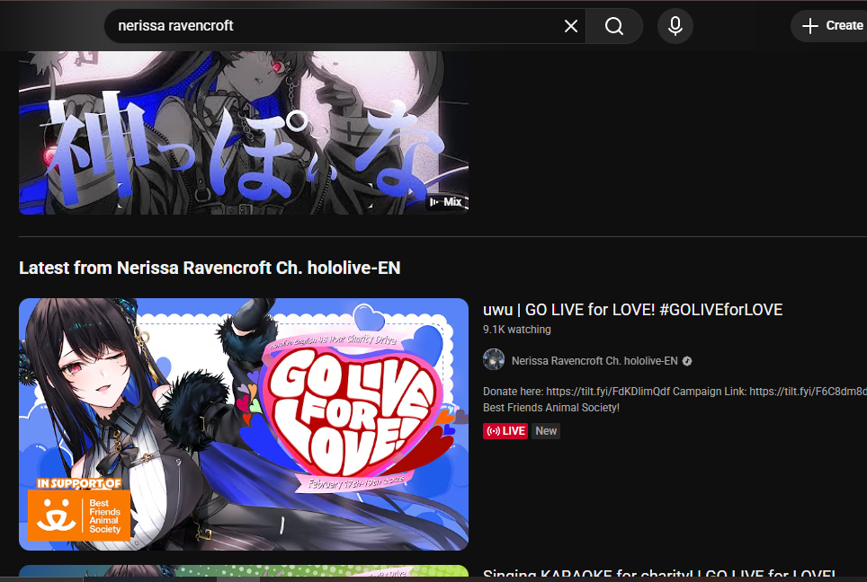Image resolution: width=867 pixels, height=582 pixels.
Task: Click the Nerissa Ravencroft channel avatar
Action: click(x=494, y=360)
